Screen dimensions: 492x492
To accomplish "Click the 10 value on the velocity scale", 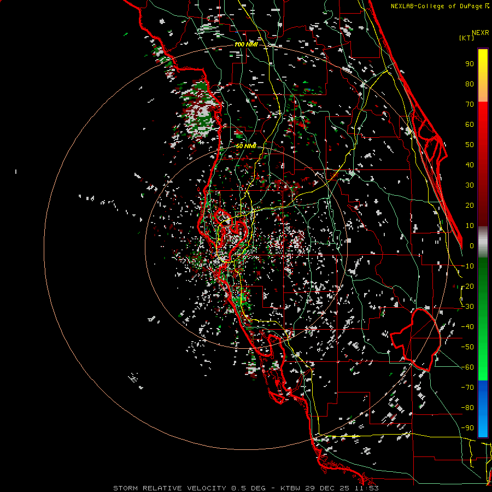I will coord(470,226).
